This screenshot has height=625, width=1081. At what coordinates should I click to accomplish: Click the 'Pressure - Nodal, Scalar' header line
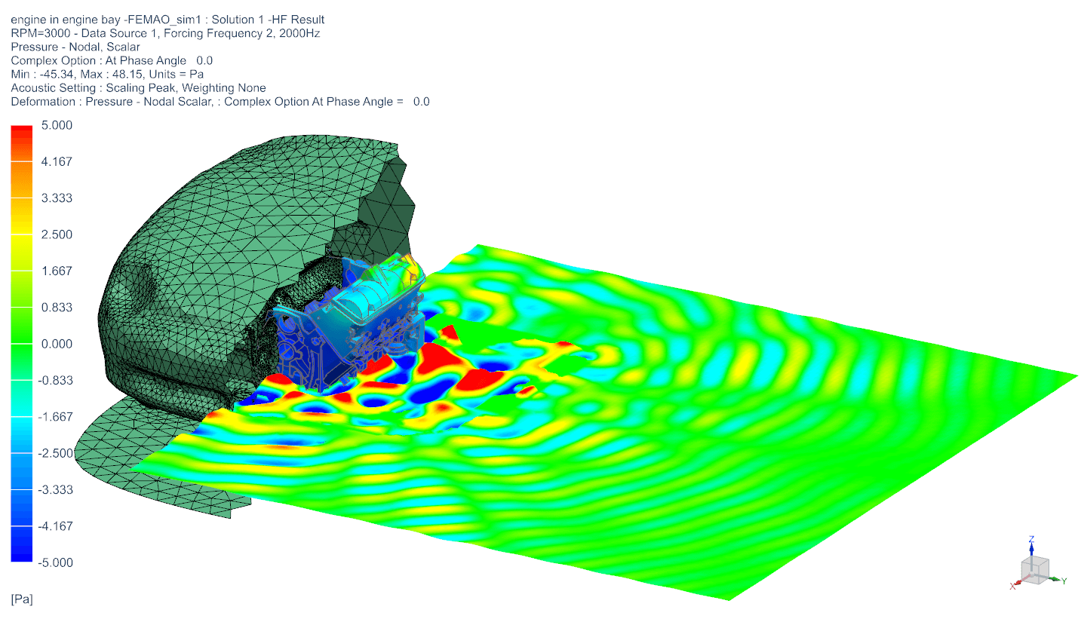click(75, 47)
